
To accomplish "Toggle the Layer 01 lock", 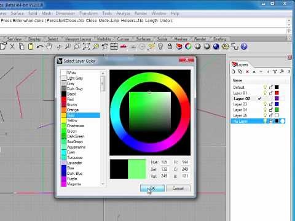I will 271,93.
